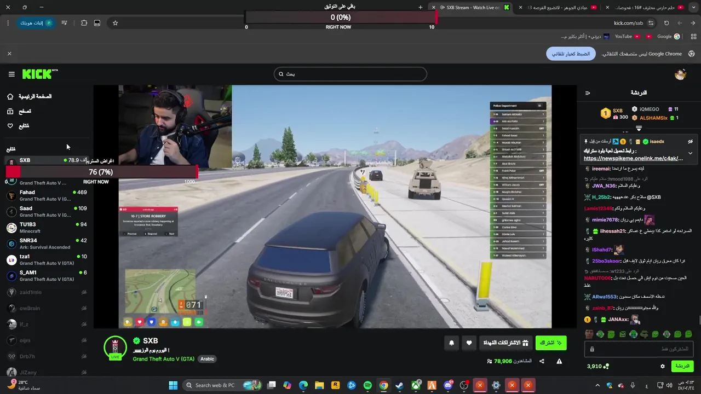Open site information icon in address bar
The height and width of the screenshot is (394, 701).
tap(651, 23)
